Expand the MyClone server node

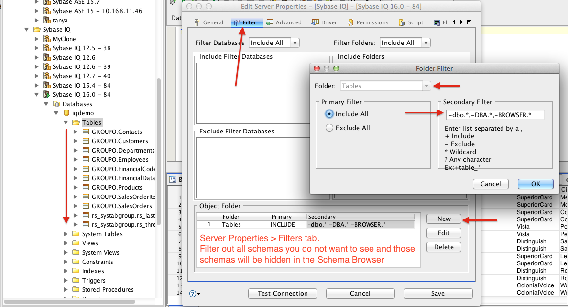click(x=36, y=39)
